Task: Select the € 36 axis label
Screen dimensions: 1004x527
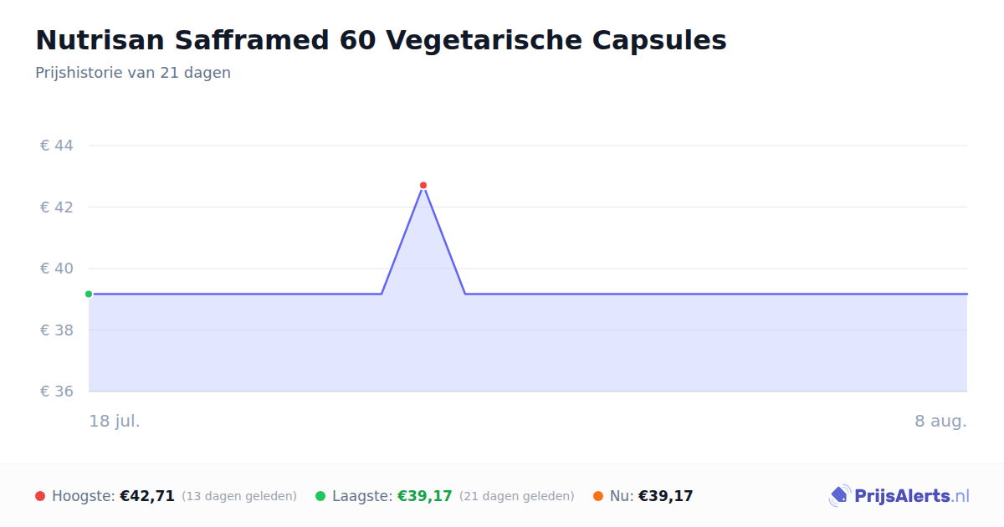Action: (x=57, y=391)
